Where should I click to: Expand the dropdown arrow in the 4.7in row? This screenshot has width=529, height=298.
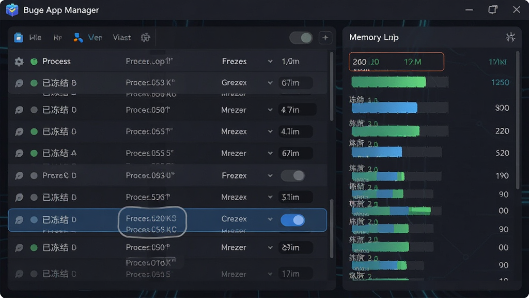270,110
